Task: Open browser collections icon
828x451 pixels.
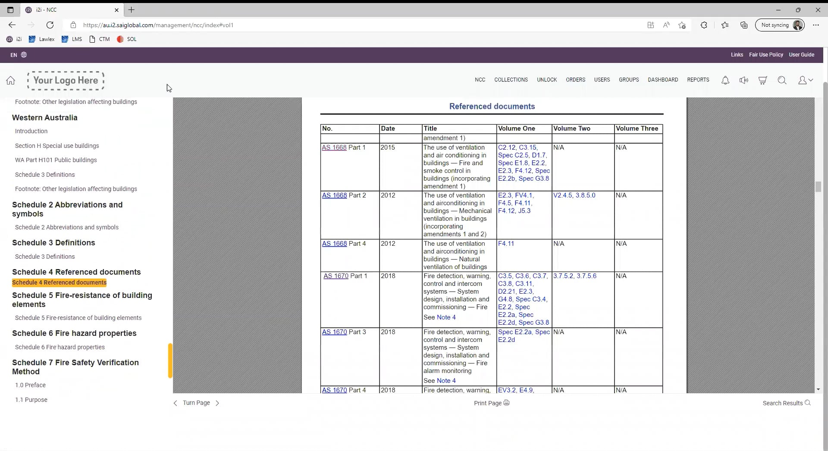Action: 744,25
